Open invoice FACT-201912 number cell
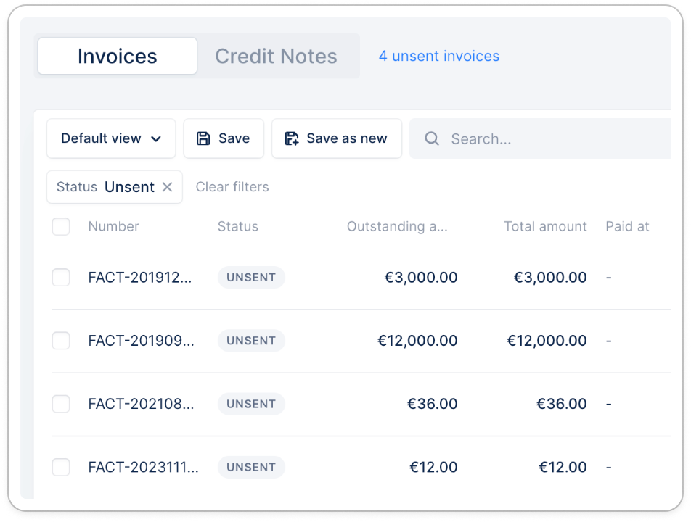Image resolution: width=691 pixels, height=522 pixels. click(x=141, y=277)
